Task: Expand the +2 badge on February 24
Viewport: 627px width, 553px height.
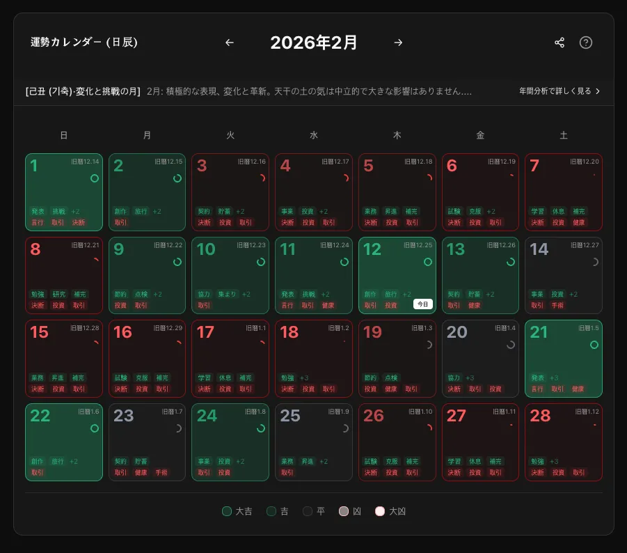Action: click(239, 460)
